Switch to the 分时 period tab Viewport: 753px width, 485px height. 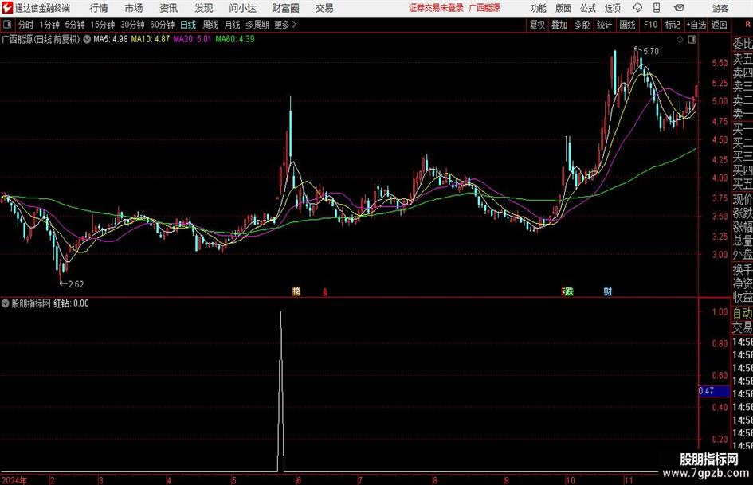(x=26, y=25)
